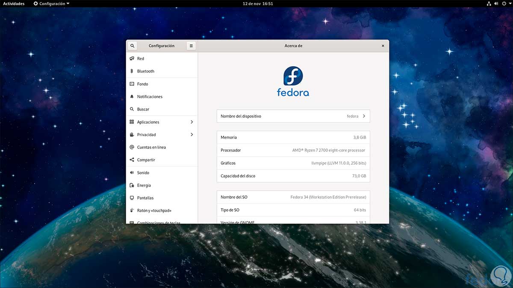Click the Memoria value 3,8 GiB
513x288 pixels.
click(360, 137)
